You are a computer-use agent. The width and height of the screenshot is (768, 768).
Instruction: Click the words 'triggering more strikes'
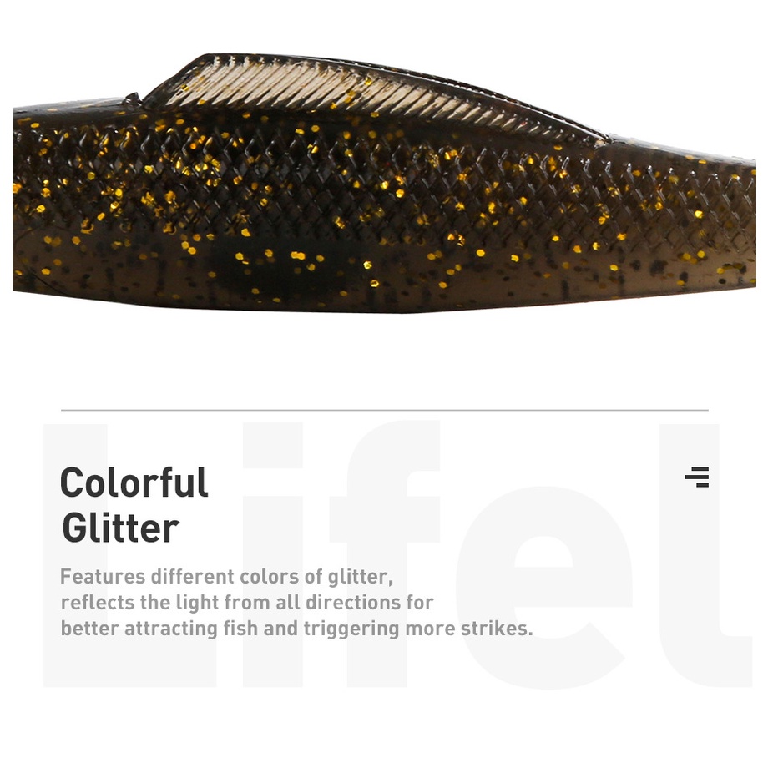click(x=417, y=629)
